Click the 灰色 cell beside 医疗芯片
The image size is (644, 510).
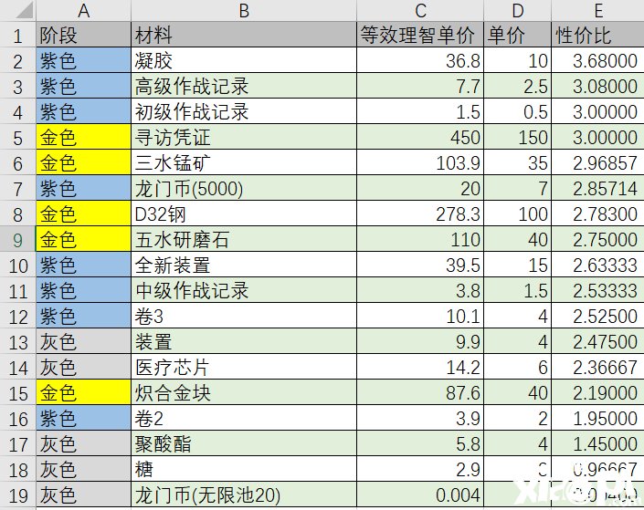[83, 367]
